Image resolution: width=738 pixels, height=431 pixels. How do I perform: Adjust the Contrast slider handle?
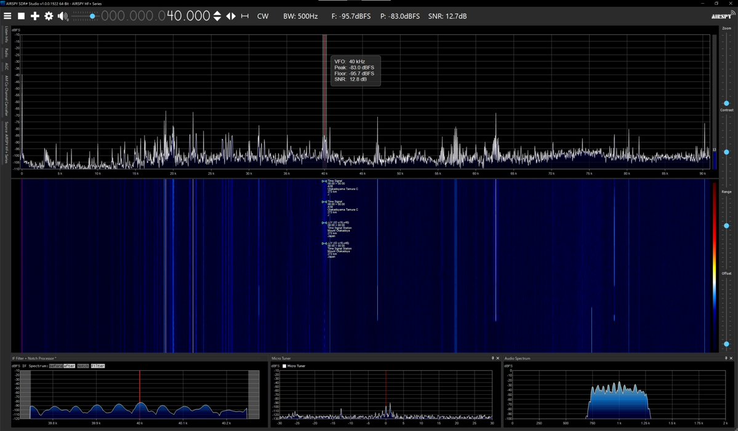pyautogui.click(x=726, y=152)
